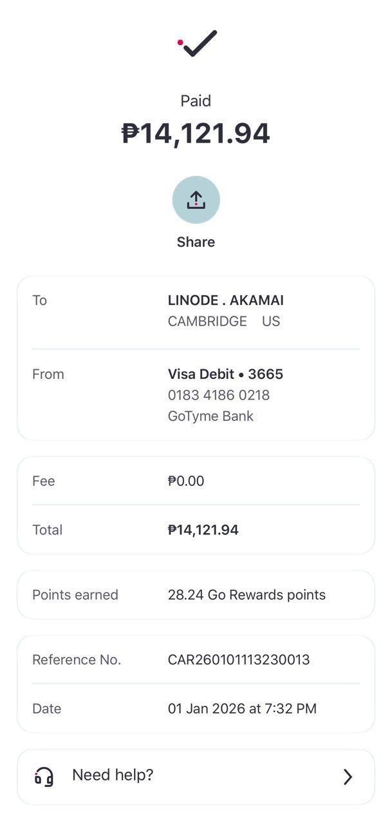Click reference number CAR260101113230013

click(239, 660)
